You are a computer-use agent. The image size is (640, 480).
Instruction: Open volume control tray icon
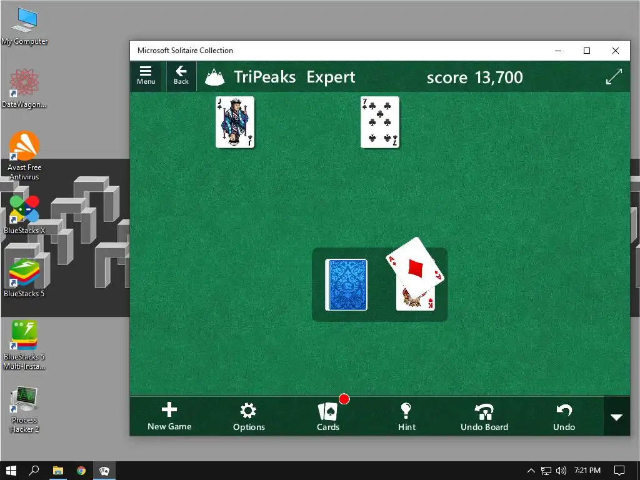click(x=561, y=471)
